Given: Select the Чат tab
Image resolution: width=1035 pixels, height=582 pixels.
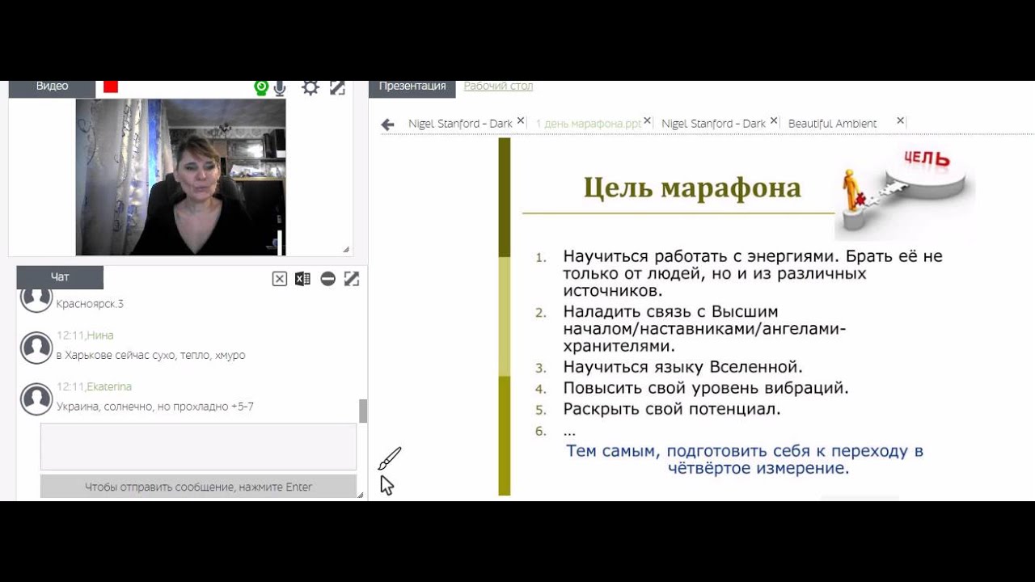Looking at the screenshot, I should pos(60,276).
